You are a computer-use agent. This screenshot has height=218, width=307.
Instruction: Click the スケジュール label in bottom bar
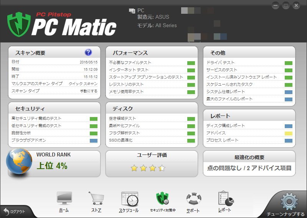[x=129, y=210]
